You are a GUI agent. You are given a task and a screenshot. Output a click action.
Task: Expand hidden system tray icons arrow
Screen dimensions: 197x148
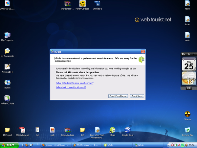click(169, 145)
